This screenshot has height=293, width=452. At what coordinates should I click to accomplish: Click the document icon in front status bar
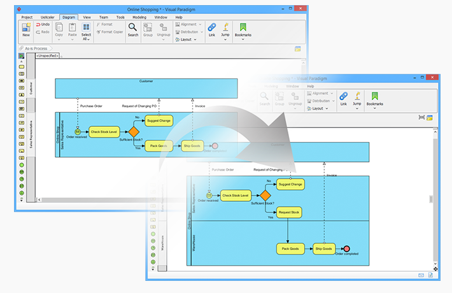[x=430, y=275]
